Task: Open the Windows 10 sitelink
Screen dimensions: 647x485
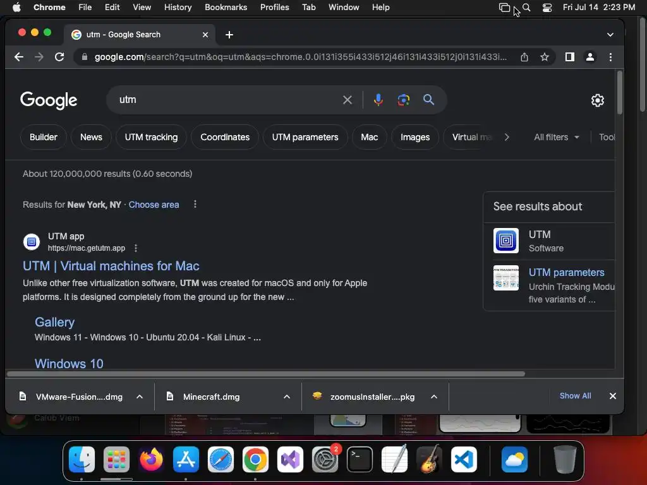Action: 69,363
